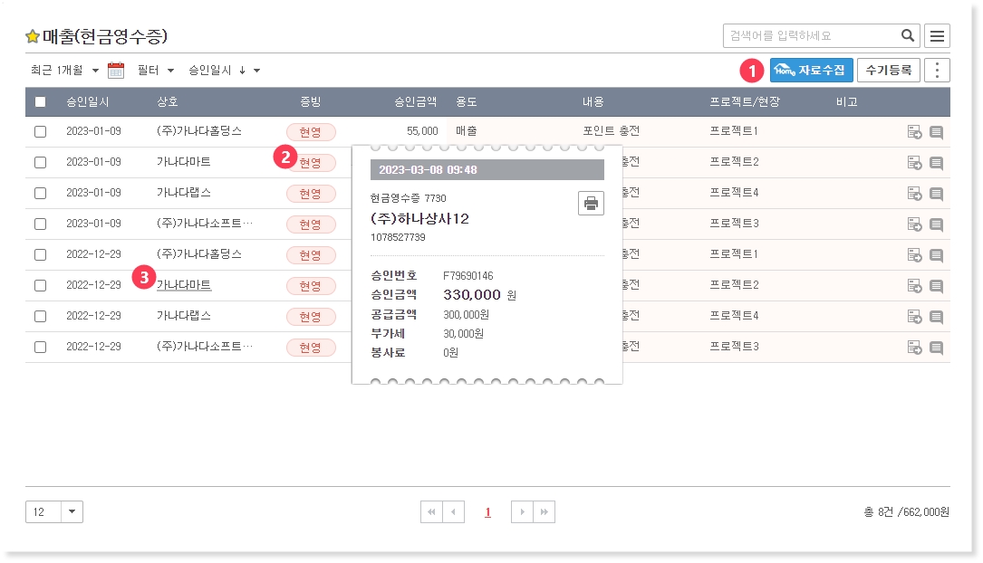
Task: Open the vertical three-dot more options
Action: point(937,71)
